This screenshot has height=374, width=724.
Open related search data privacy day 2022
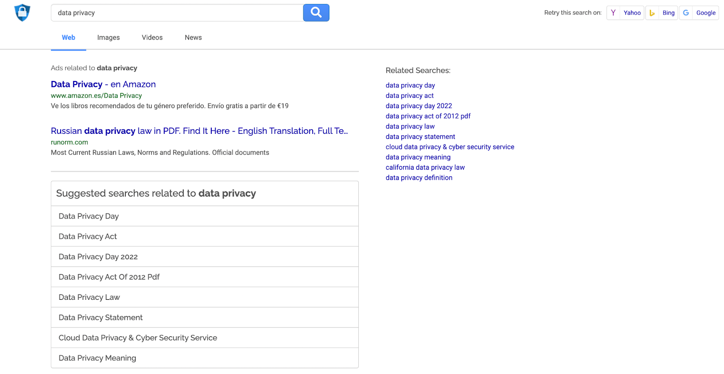tap(419, 106)
